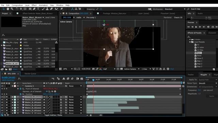218x123 pixels.
Task: Open 1 View layout dropdown
Action: click(146, 69)
